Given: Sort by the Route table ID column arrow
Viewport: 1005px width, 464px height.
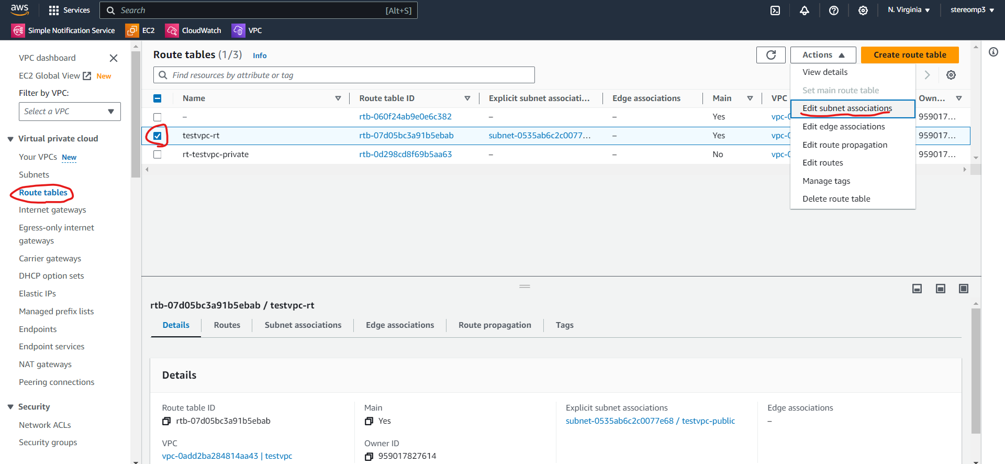Looking at the screenshot, I should (467, 98).
